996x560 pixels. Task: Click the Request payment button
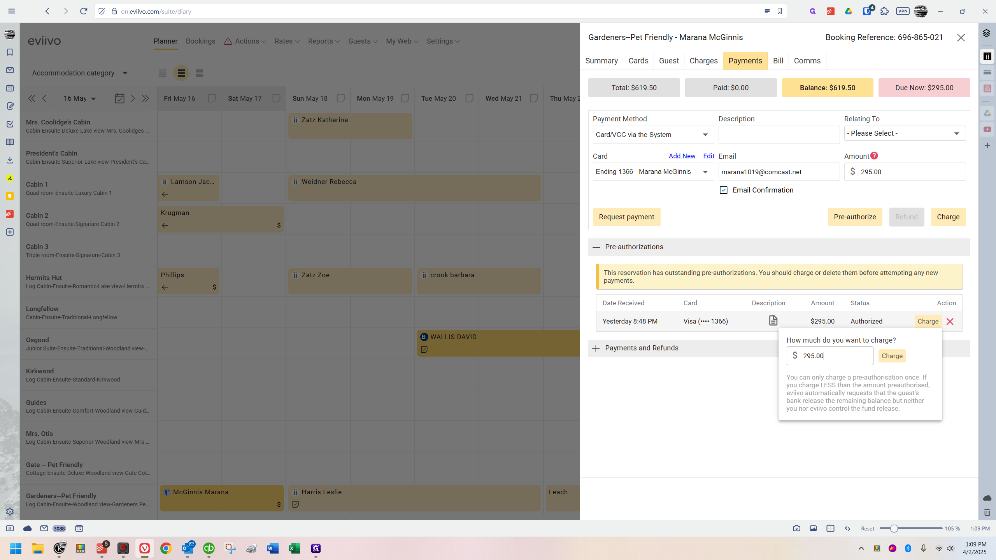(626, 217)
